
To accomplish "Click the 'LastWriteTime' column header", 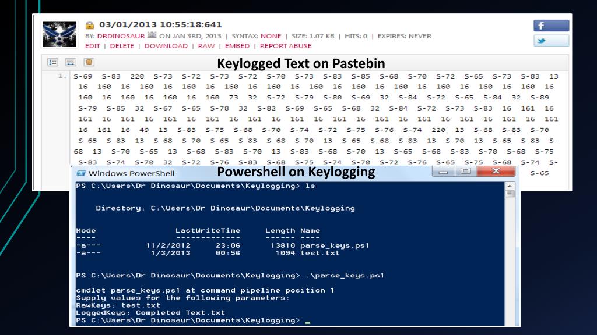I will coord(208,230).
